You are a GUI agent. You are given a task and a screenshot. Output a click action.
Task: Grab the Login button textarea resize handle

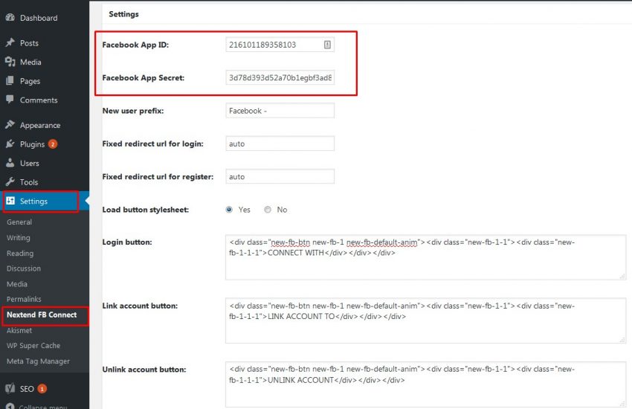click(622, 277)
